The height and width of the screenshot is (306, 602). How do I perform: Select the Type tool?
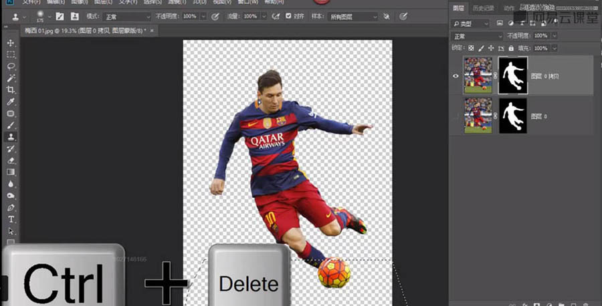point(11,219)
